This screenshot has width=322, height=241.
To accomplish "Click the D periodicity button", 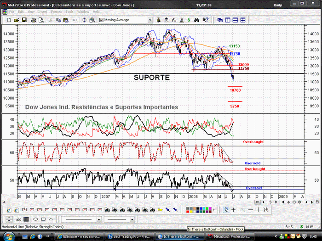I will [276, 202].
